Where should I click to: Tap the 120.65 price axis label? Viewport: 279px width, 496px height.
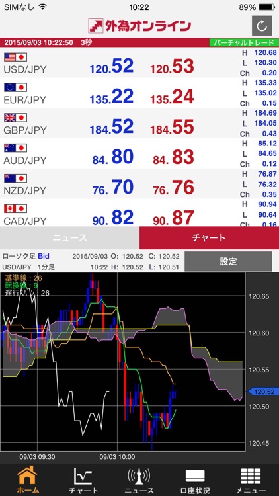tap(259, 297)
